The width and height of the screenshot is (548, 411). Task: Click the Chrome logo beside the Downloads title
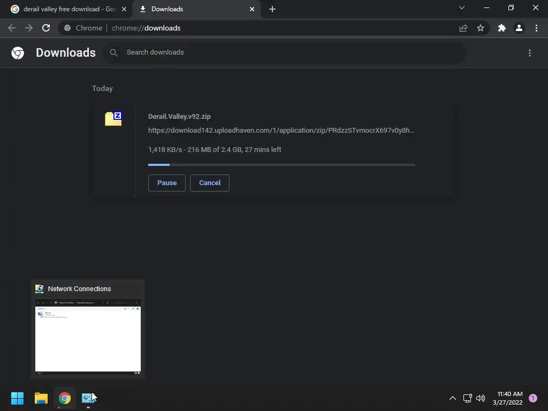coord(18,53)
